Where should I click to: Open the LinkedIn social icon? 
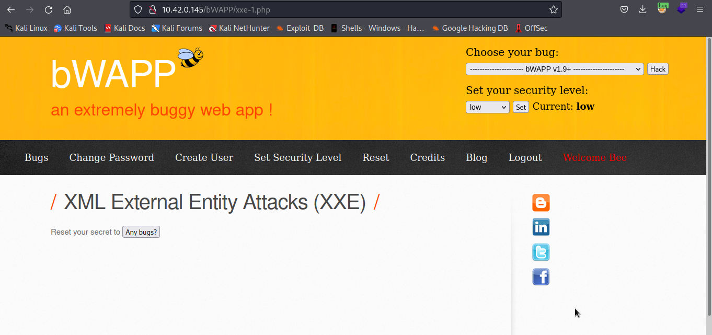pyautogui.click(x=541, y=227)
